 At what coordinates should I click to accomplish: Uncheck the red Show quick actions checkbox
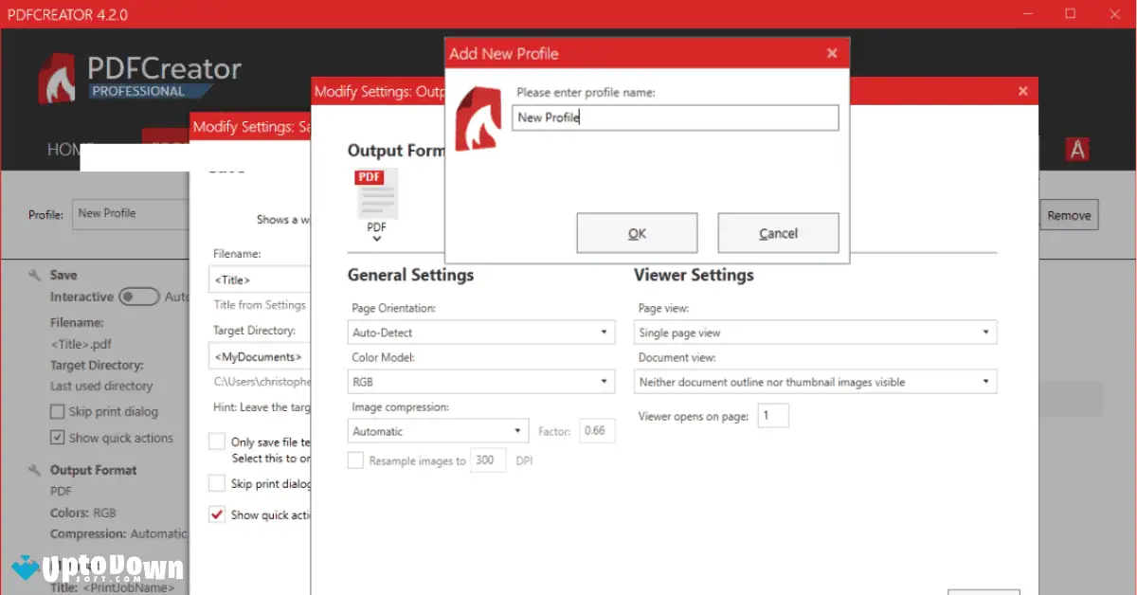pyautogui.click(x=216, y=514)
